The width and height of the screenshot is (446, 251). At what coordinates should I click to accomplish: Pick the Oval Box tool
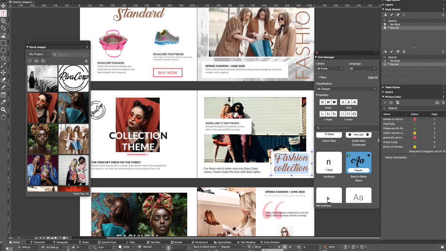click(3, 50)
